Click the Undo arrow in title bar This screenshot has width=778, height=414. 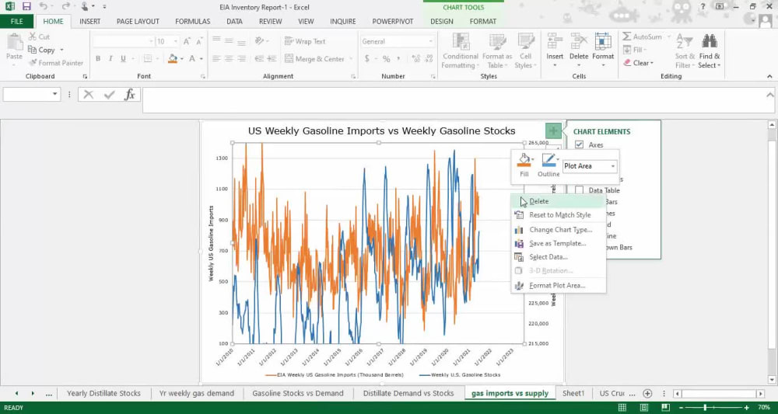pos(43,6)
